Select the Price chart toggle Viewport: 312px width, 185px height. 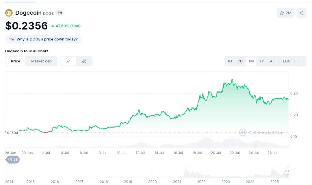point(16,61)
